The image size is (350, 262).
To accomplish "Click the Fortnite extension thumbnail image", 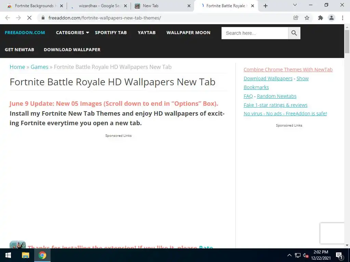I will (18, 244).
